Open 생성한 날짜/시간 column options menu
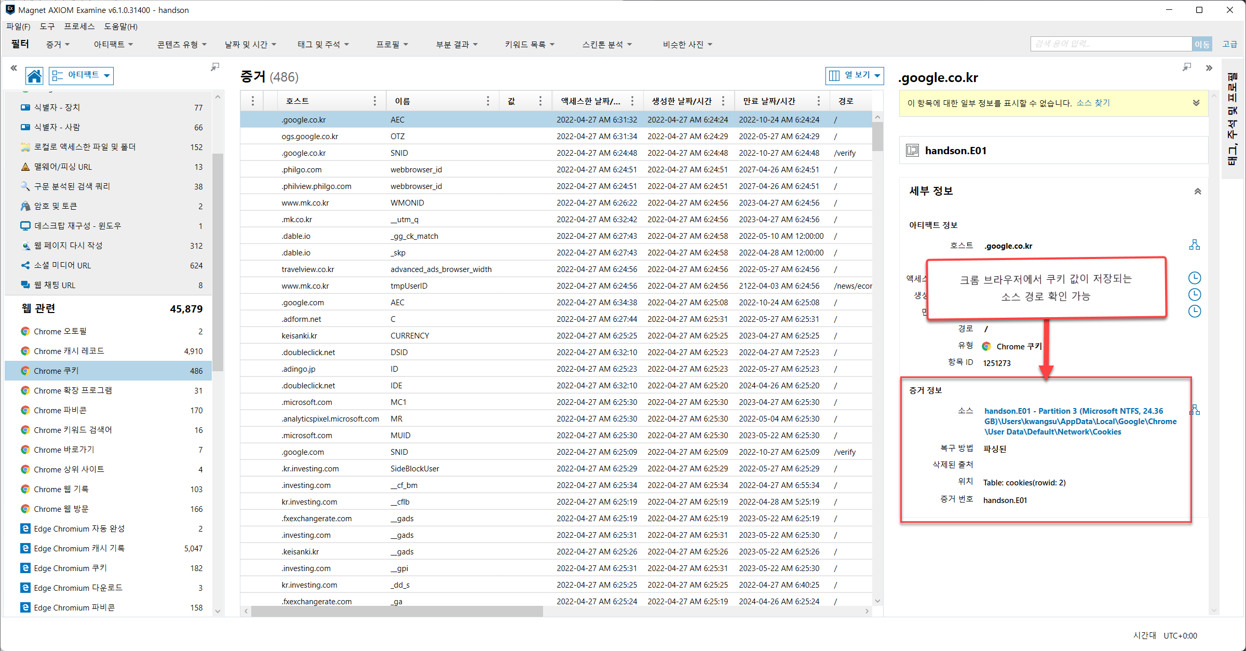This screenshot has width=1246, height=651. pyautogui.click(x=723, y=101)
